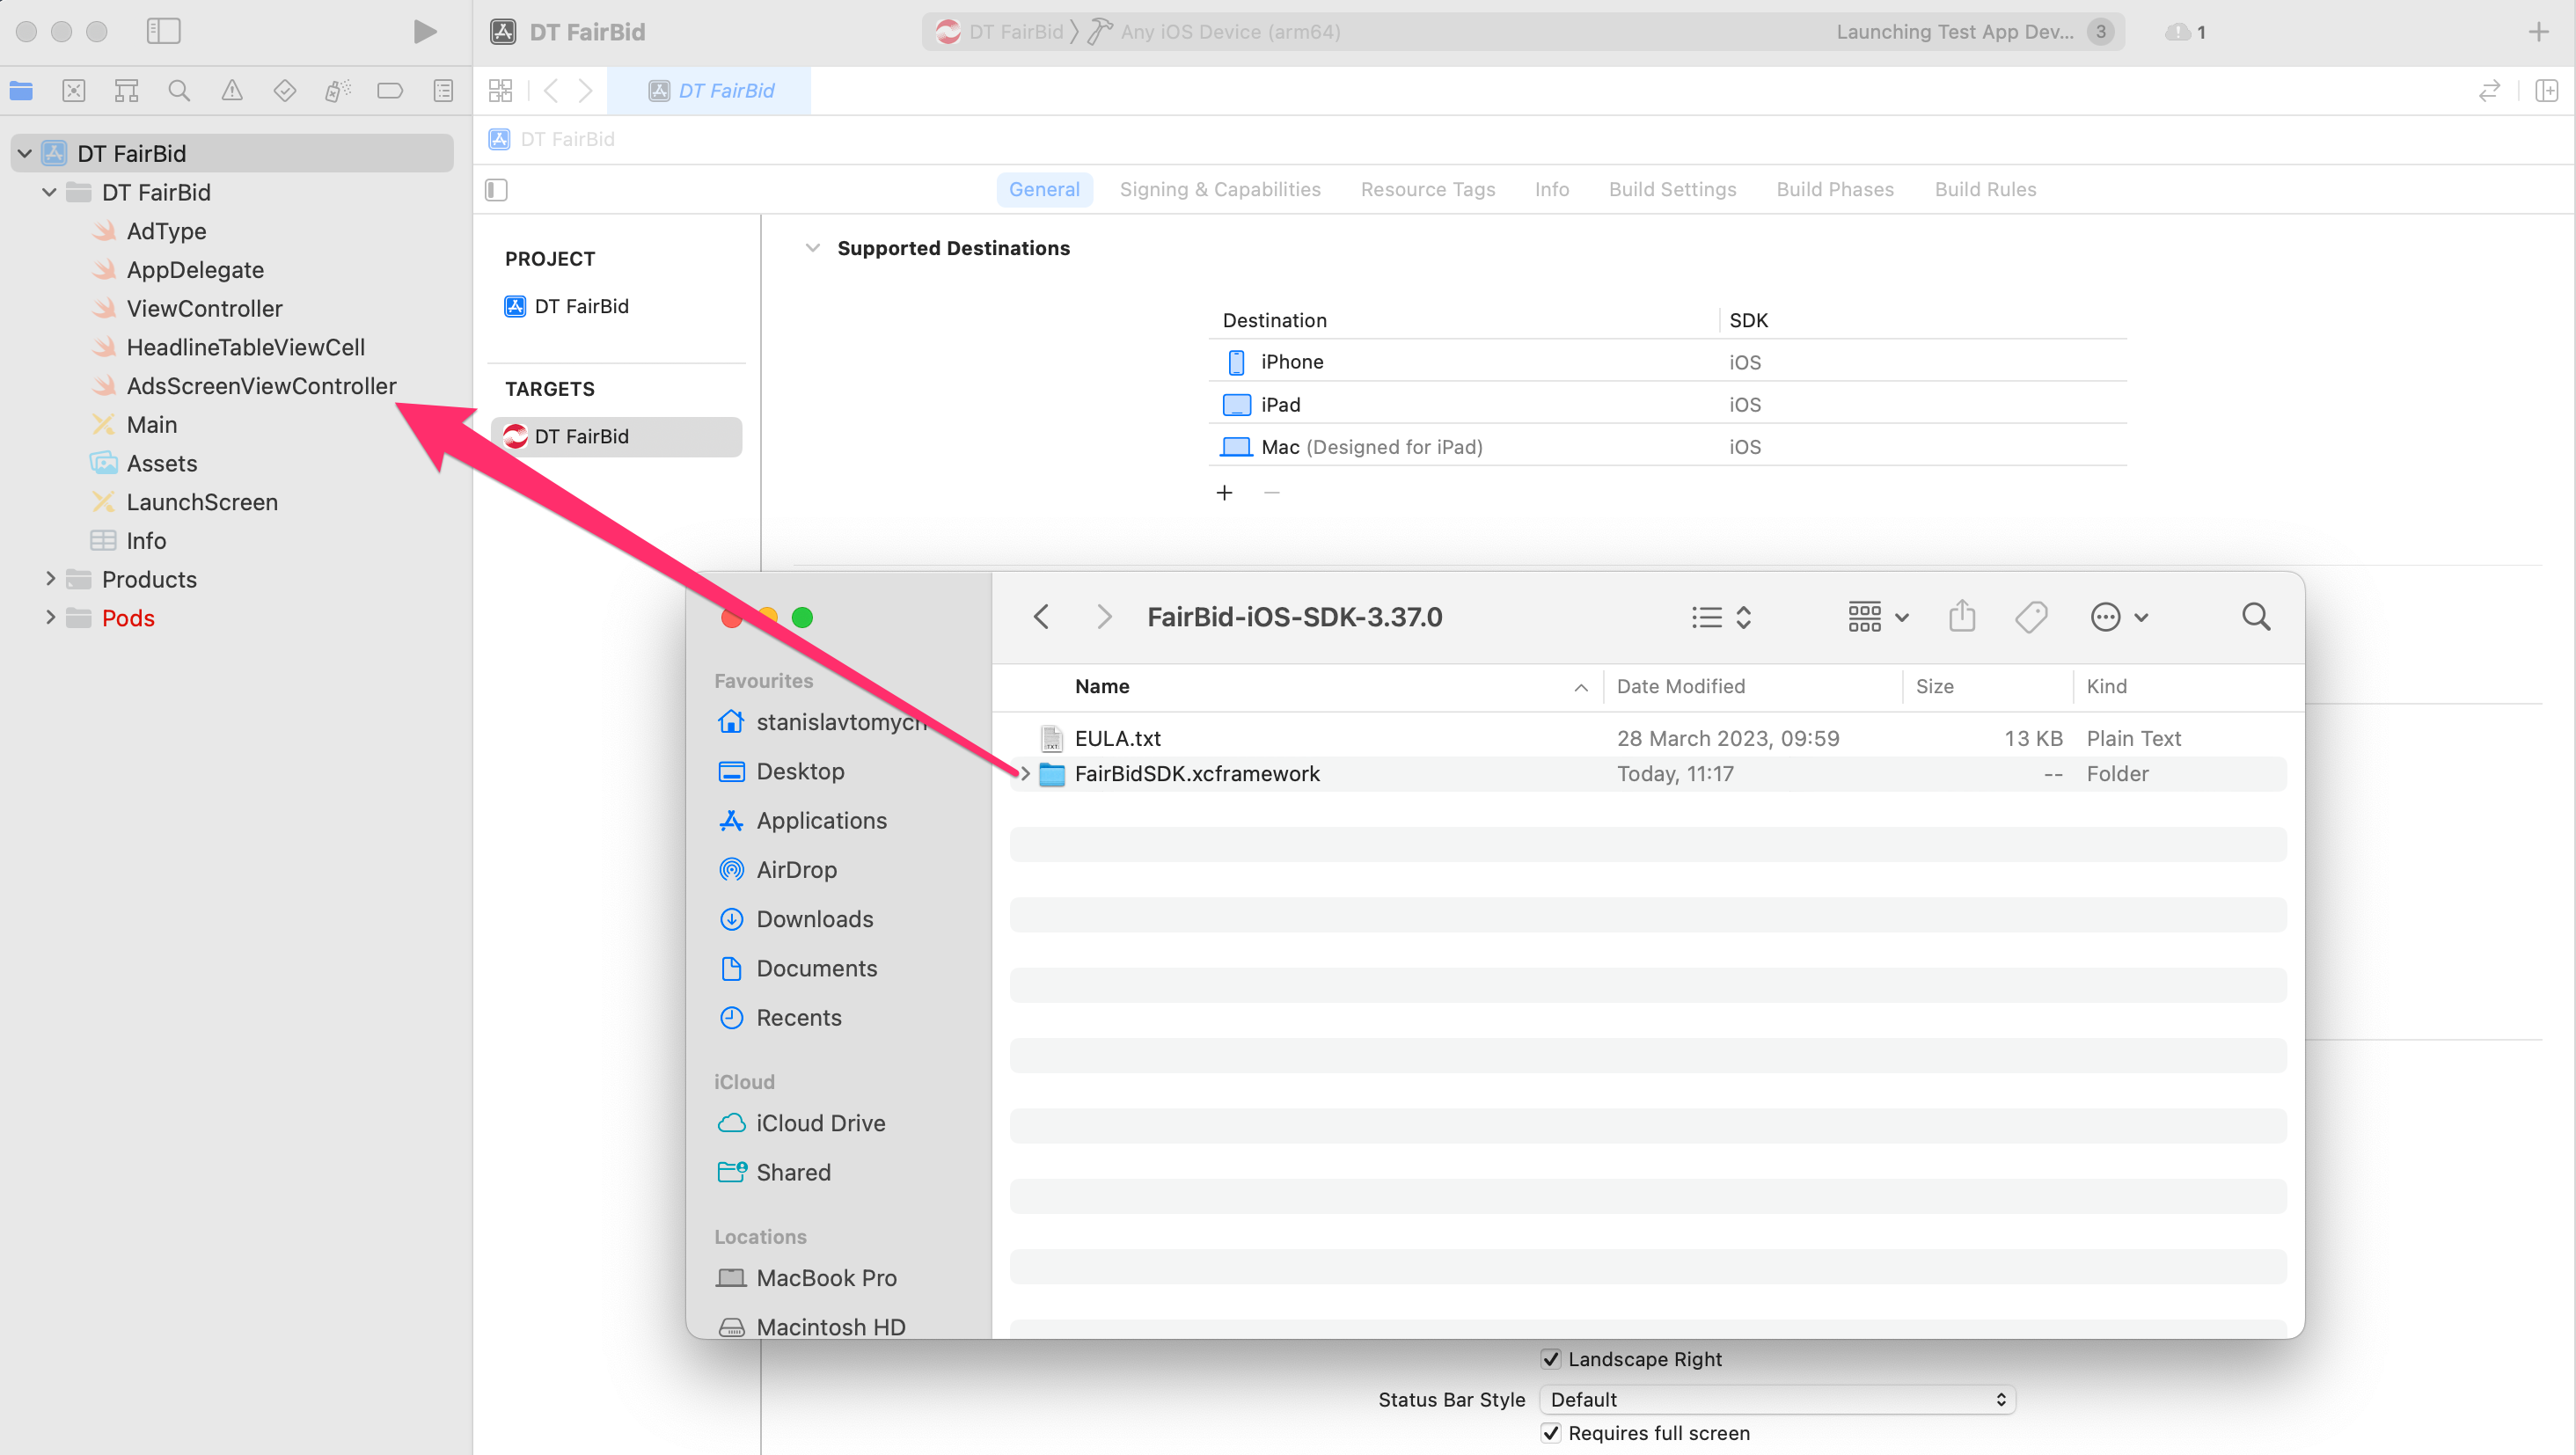Screen dimensions: 2576x1455
Task: Open the Status Bar Style dropdown
Action: pyautogui.click(x=1777, y=1399)
